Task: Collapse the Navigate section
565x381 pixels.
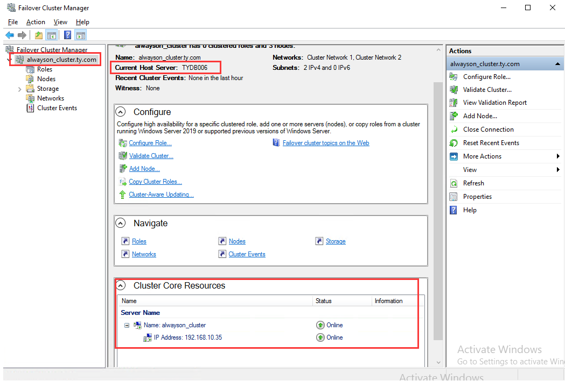Action: 120,223
